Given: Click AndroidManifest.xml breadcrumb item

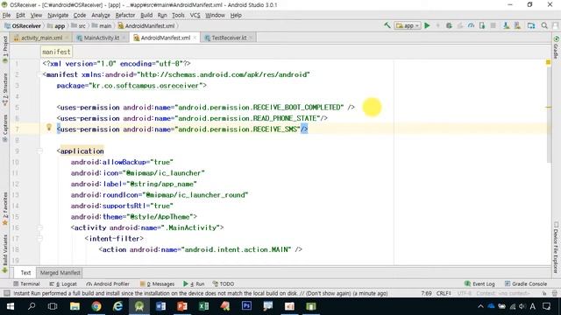Looking at the screenshot, I should point(146,25).
